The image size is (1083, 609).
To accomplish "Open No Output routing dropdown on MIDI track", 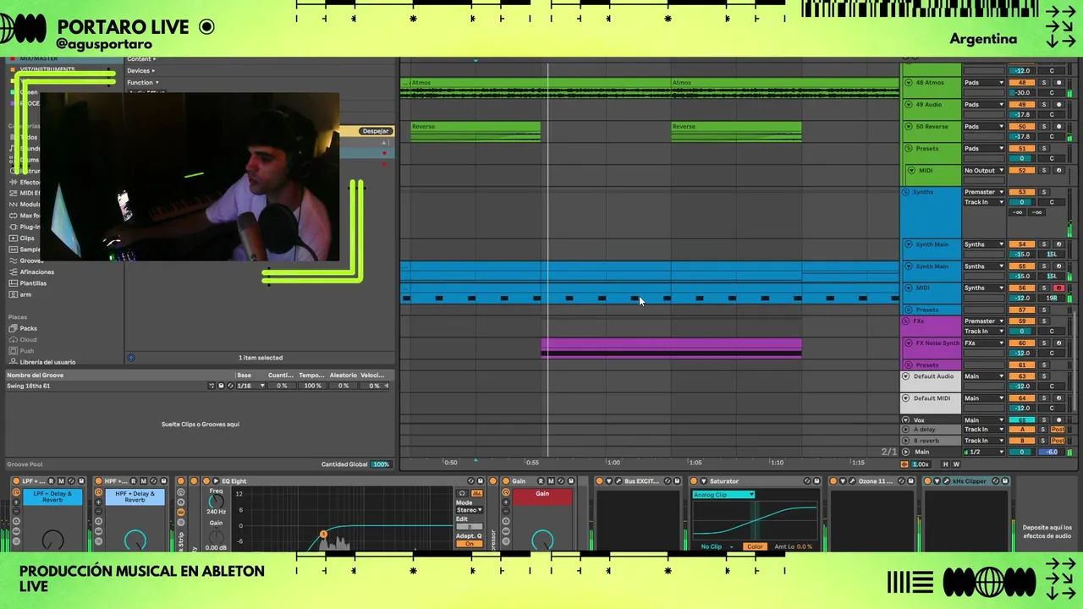I will (x=984, y=171).
